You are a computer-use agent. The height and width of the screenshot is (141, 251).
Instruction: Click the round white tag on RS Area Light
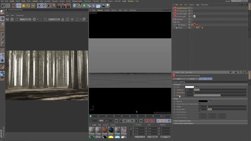[195, 16]
